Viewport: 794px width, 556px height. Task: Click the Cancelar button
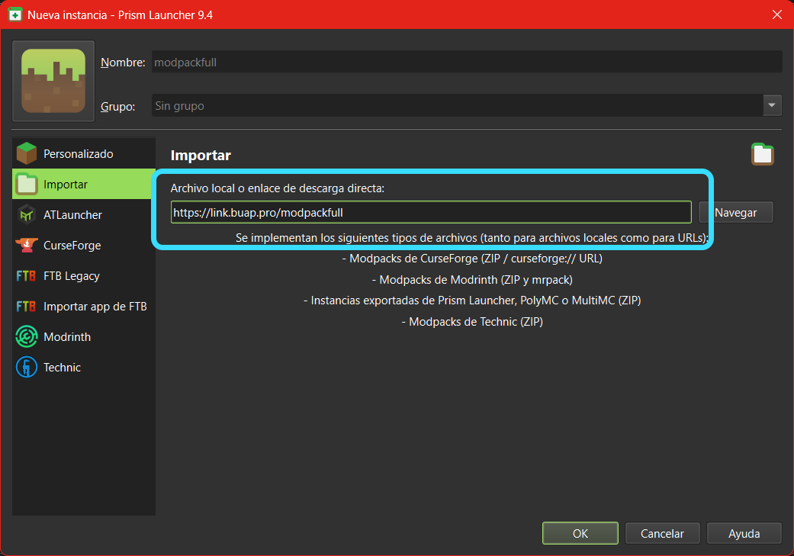[662, 534]
